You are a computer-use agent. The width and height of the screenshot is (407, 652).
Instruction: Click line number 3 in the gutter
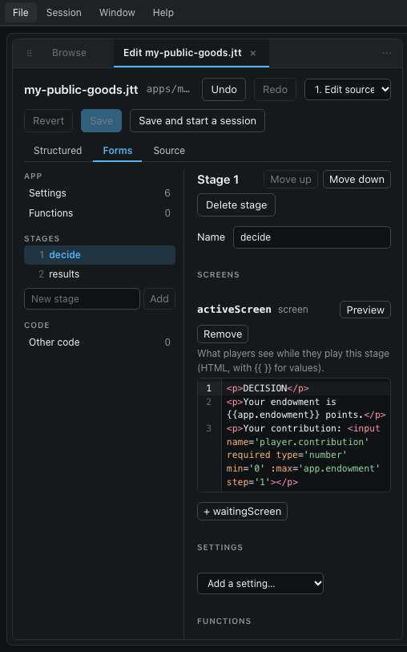[209, 428]
